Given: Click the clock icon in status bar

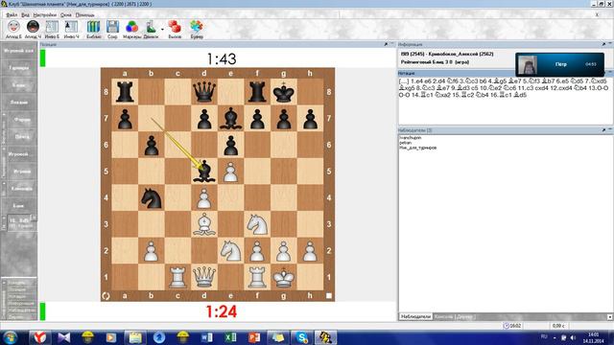Looking at the screenshot, I should pyautogui.click(x=506, y=326).
